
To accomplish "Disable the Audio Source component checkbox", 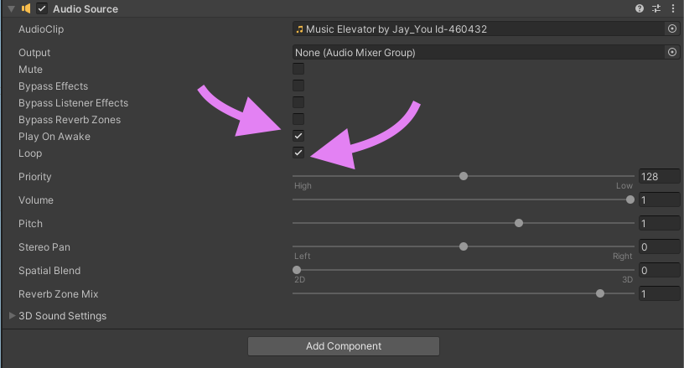I will click(42, 8).
